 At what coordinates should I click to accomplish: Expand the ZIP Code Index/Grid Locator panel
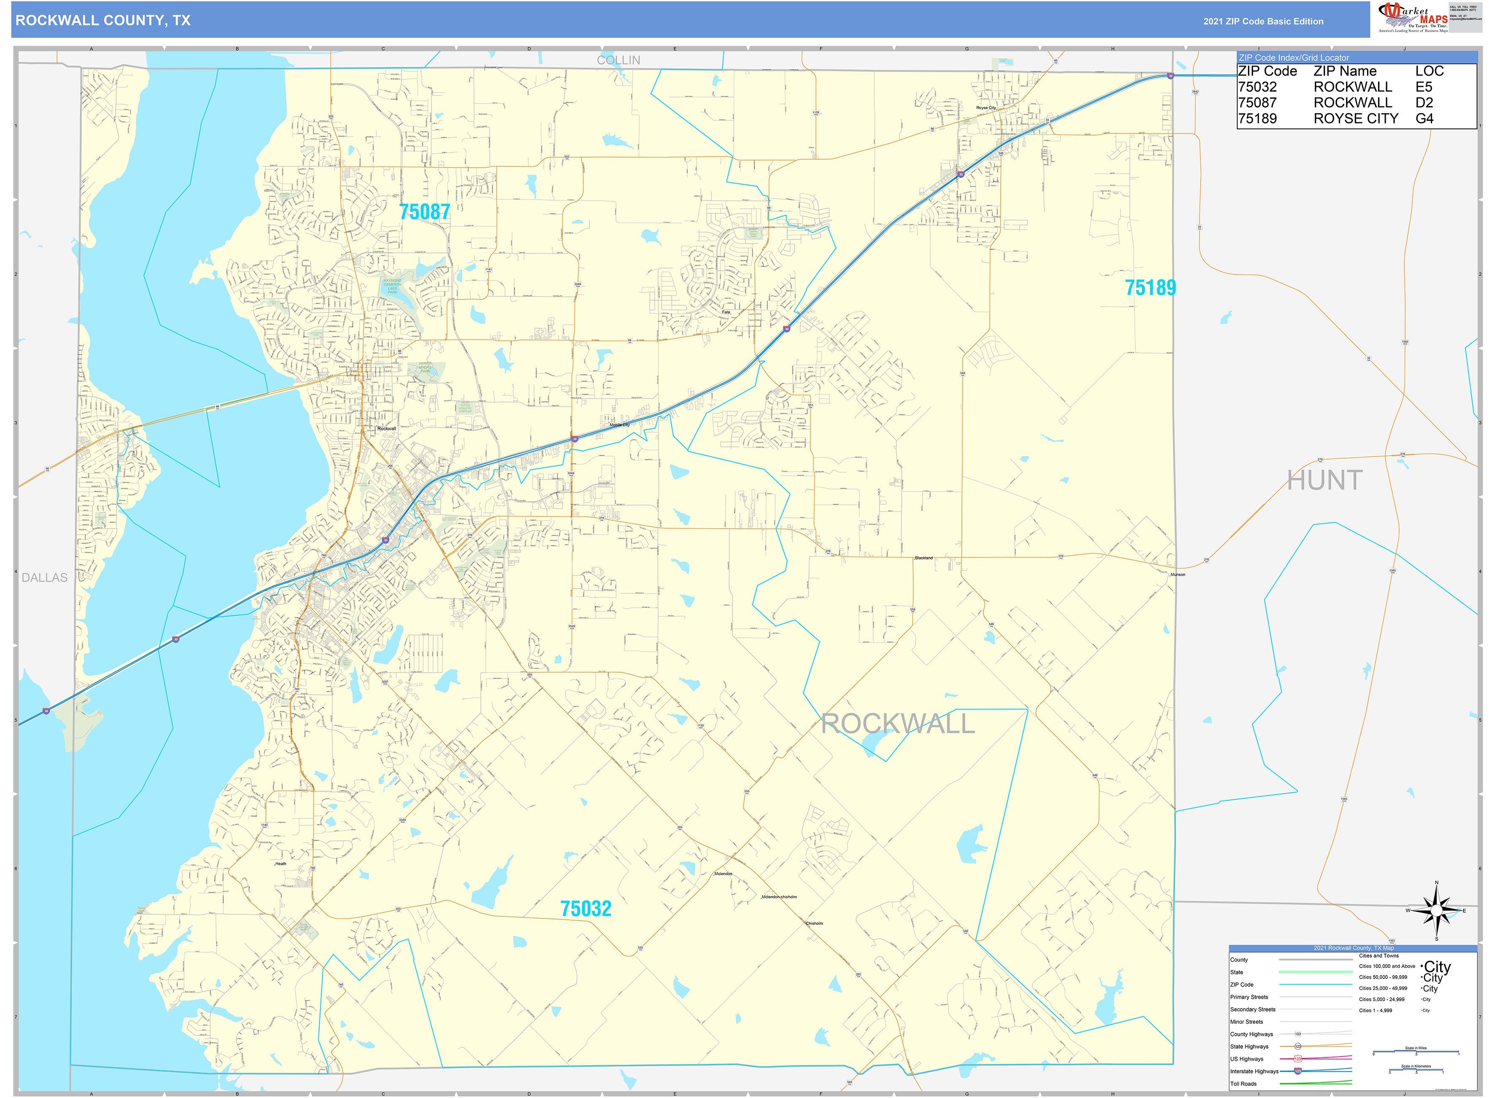pyautogui.click(x=1295, y=58)
